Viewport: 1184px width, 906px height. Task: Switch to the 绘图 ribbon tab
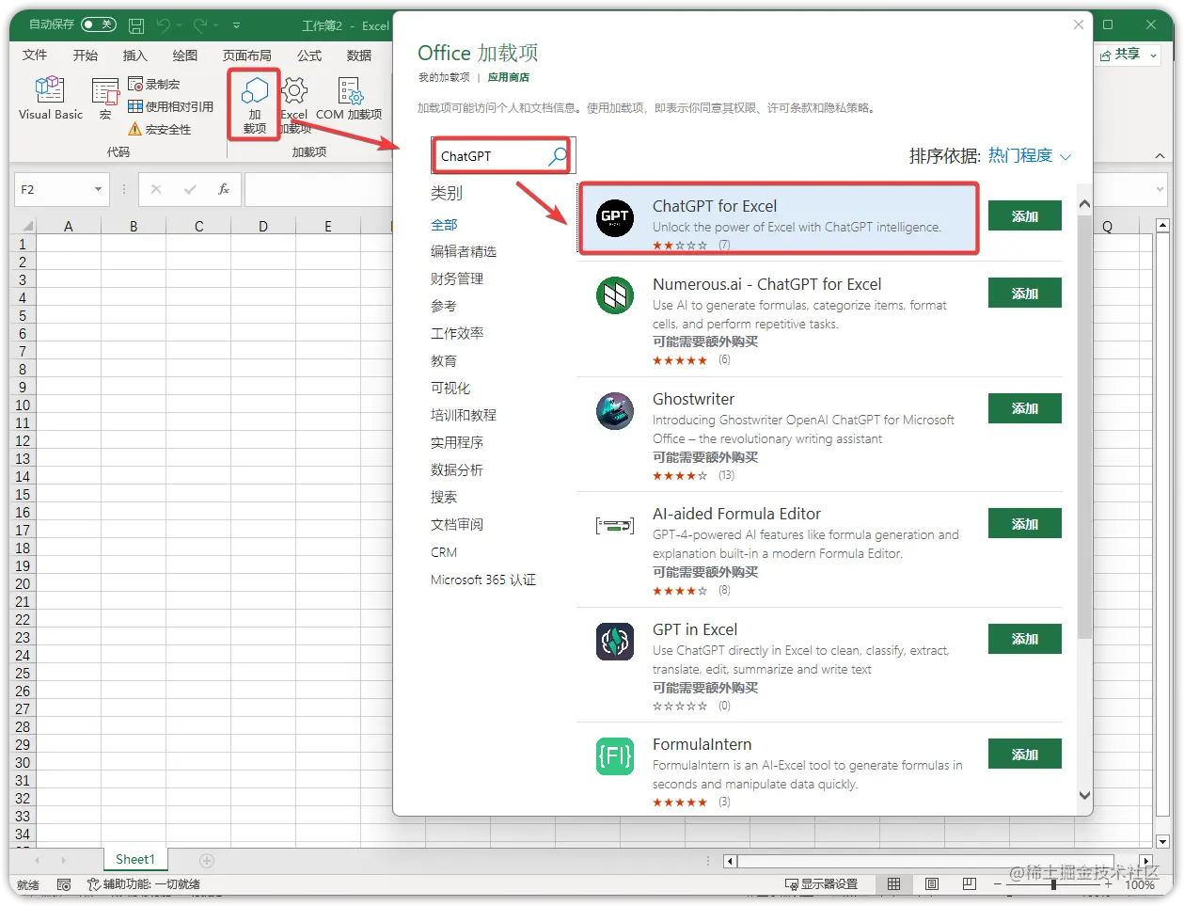click(185, 56)
